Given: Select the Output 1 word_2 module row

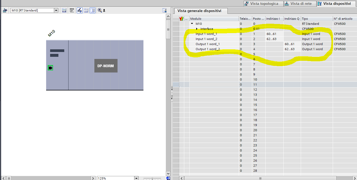Looking at the screenshot, I should click(265, 49).
